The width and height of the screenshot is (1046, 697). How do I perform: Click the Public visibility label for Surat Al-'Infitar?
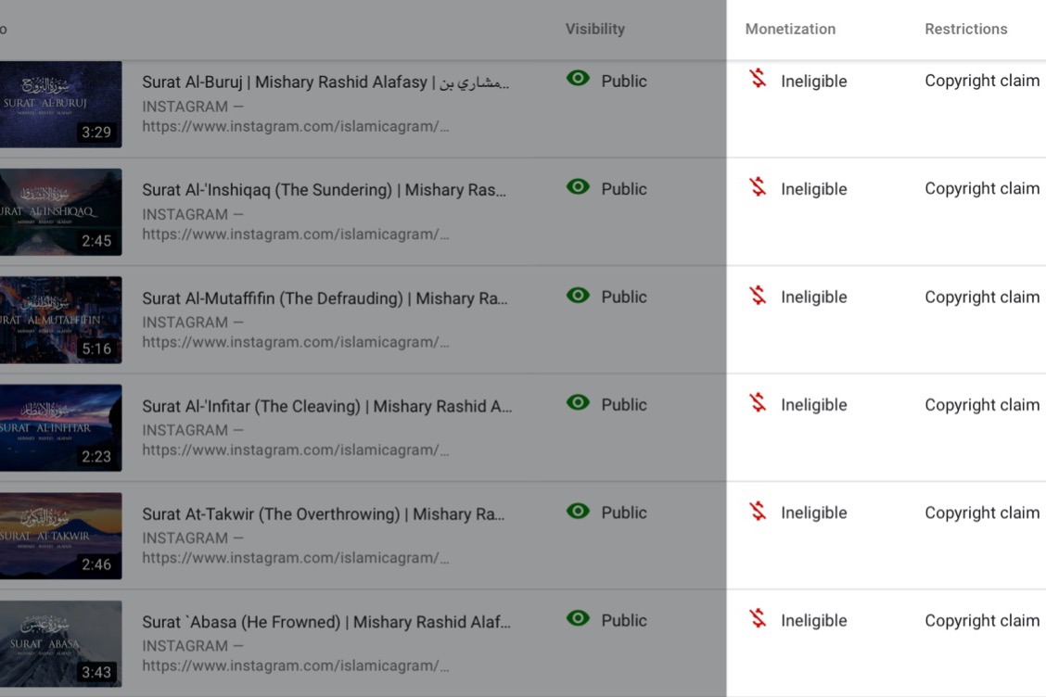623,405
